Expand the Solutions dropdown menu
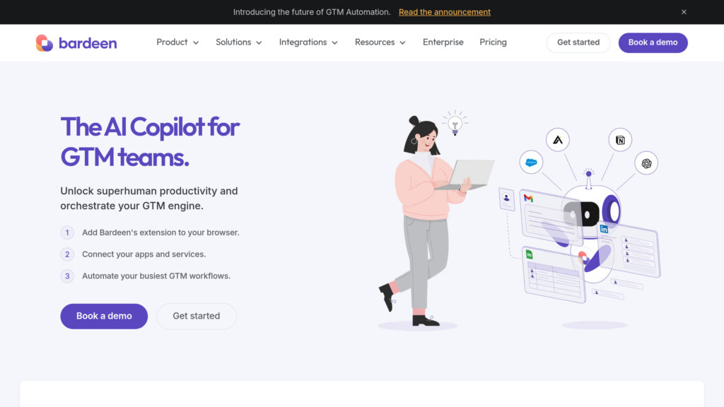Image resolution: width=724 pixels, height=407 pixels. click(x=239, y=42)
